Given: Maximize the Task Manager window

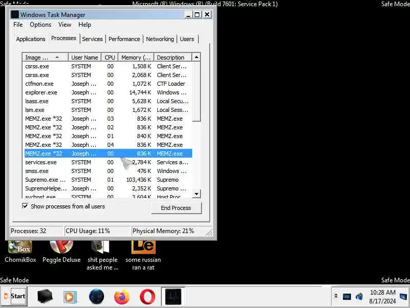Looking at the screenshot, I should 197,15.
